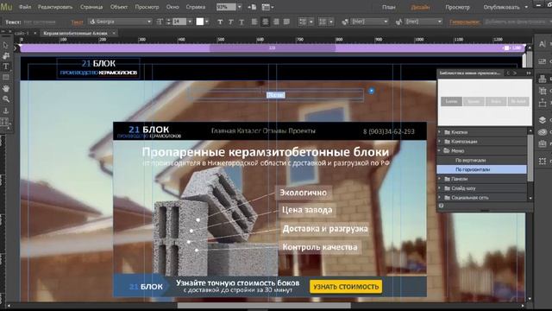
Task: Open the text color swatch dropdown arrow
Action: coord(207,22)
